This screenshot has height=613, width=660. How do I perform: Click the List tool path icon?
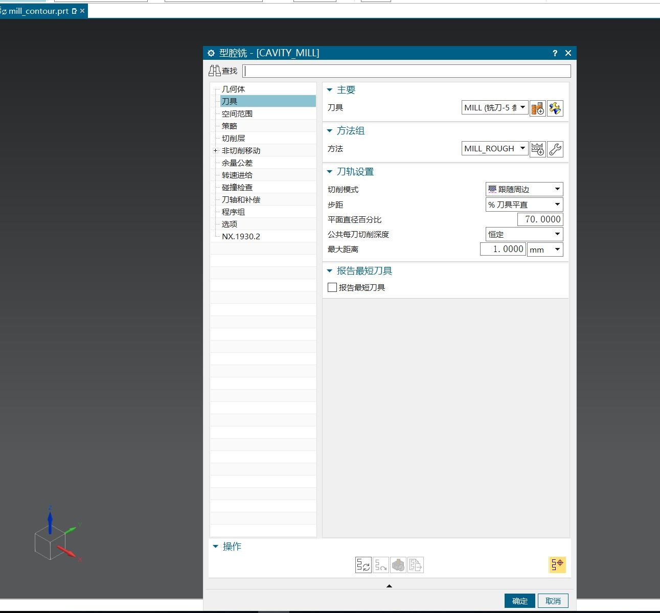(x=416, y=565)
